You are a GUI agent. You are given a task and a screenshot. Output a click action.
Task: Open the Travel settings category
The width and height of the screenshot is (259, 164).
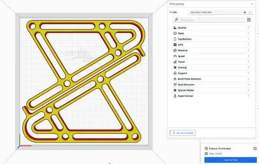[x=211, y=62]
